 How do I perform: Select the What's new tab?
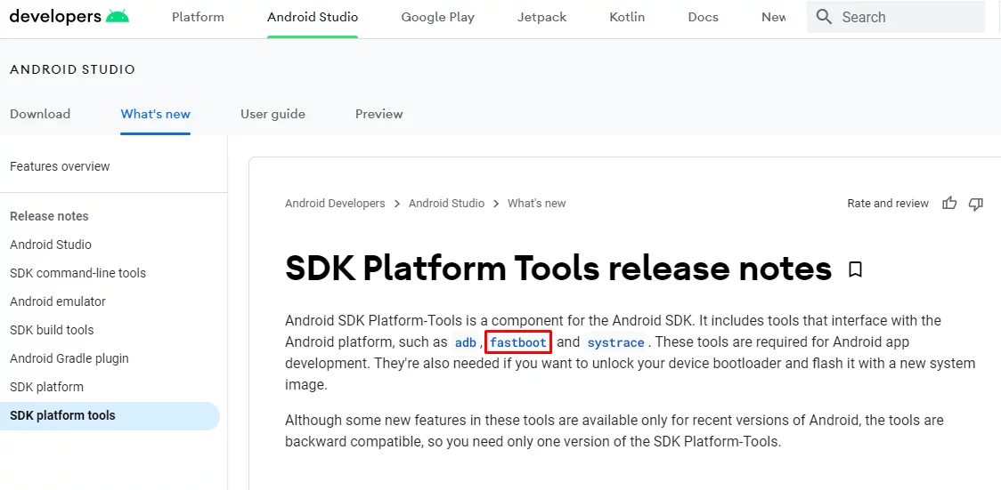click(x=156, y=114)
